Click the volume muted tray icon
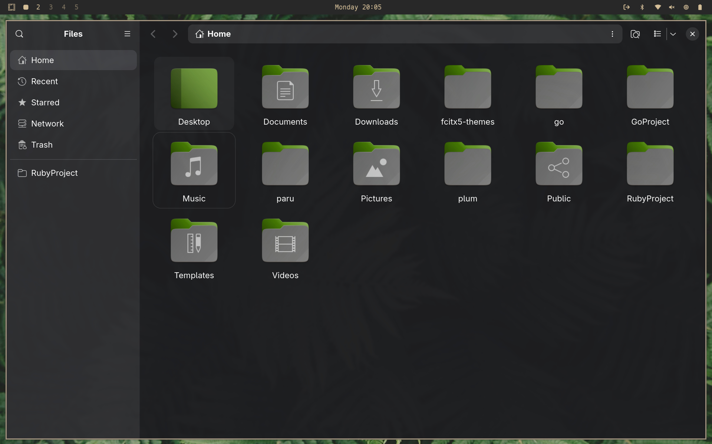The height and width of the screenshot is (444, 712). (x=672, y=7)
